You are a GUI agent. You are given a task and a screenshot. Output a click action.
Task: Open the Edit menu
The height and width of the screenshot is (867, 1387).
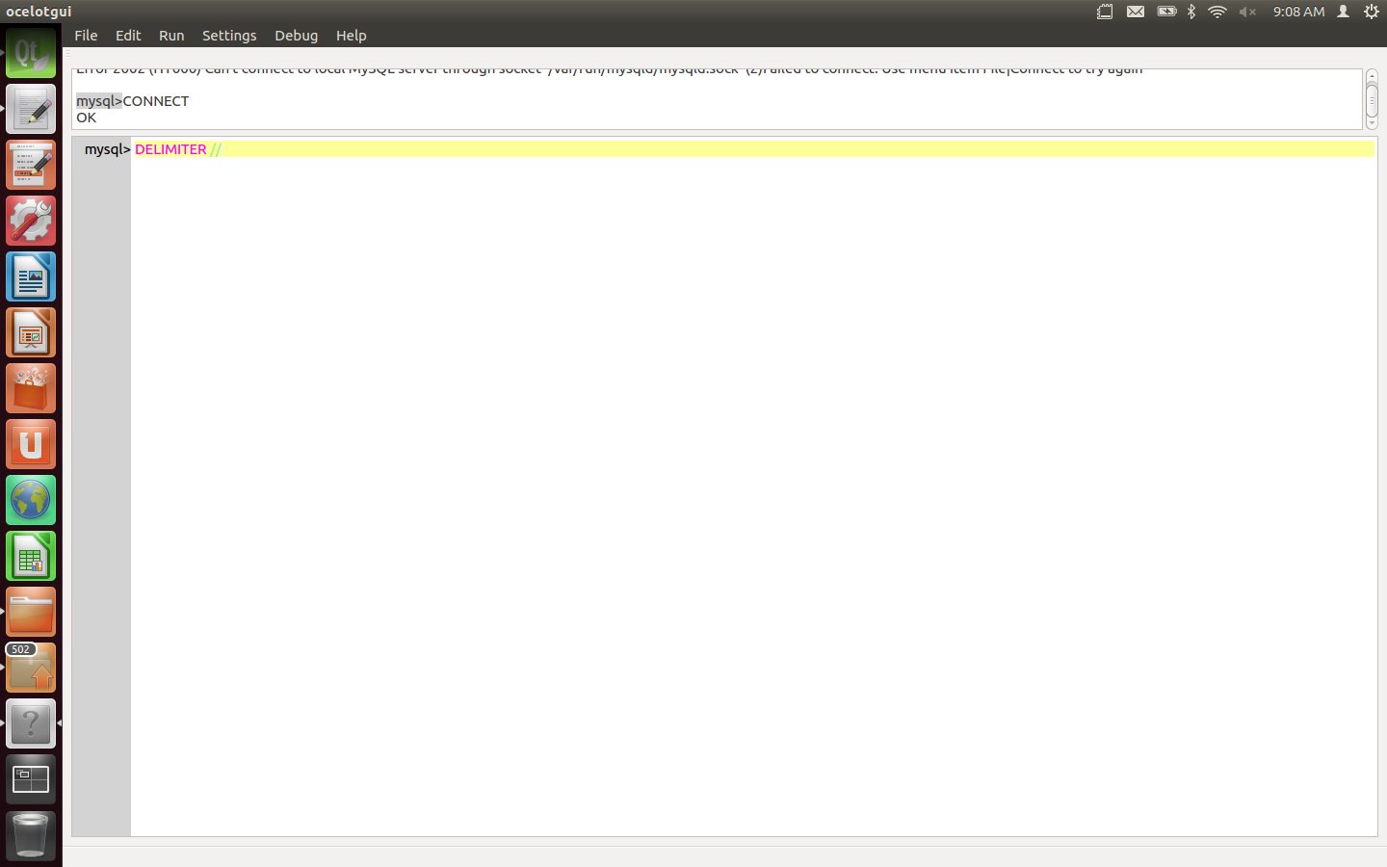tap(128, 36)
